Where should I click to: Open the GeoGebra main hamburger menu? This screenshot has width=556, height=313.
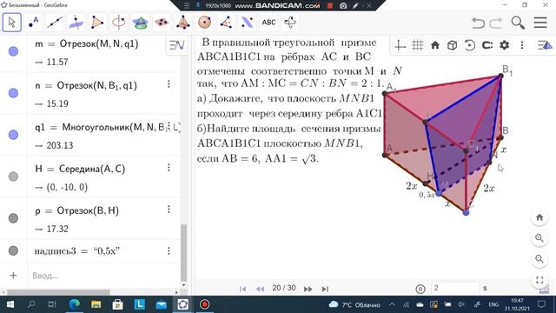coord(540,23)
